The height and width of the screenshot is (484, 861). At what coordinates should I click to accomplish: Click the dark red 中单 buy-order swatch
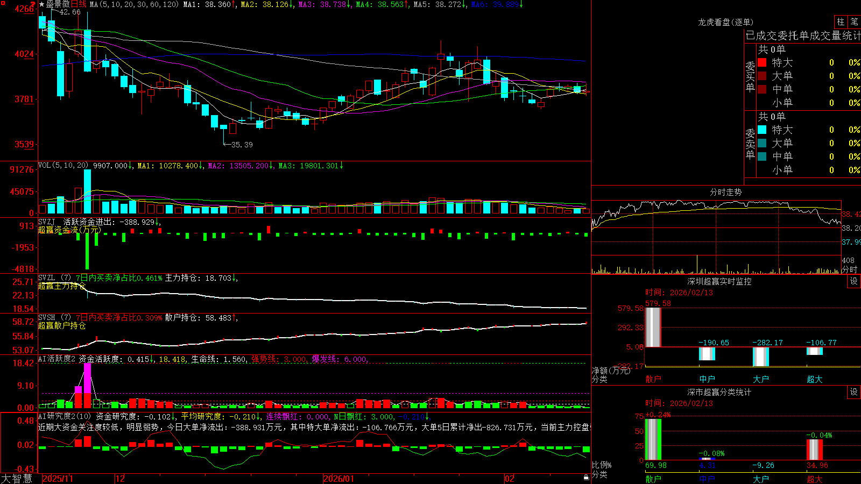[x=762, y=89]
